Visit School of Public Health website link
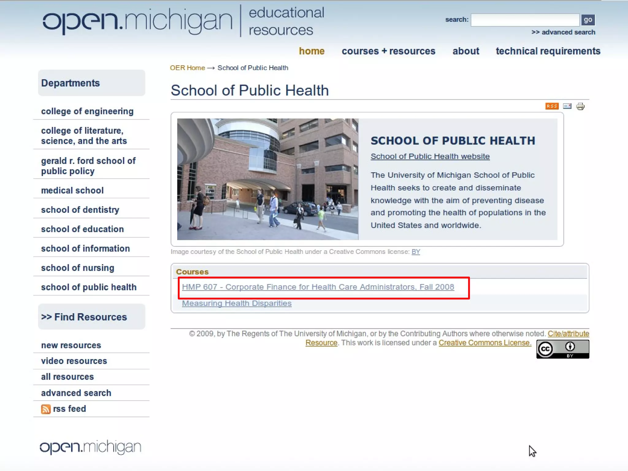 [430, 156]
